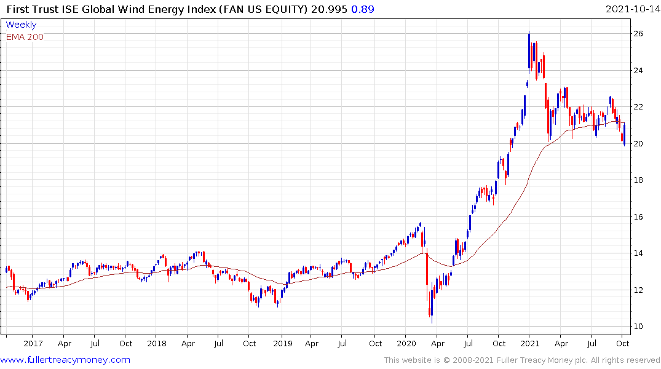The width and height of the screenshot is (661, 369).
Task: Click the 18 price axis label
Action: click(638, 180)
